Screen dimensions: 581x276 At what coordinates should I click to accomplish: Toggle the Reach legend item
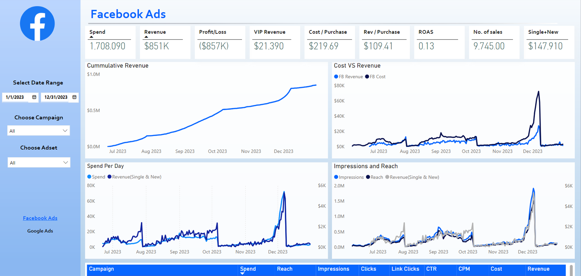[375, 177]
